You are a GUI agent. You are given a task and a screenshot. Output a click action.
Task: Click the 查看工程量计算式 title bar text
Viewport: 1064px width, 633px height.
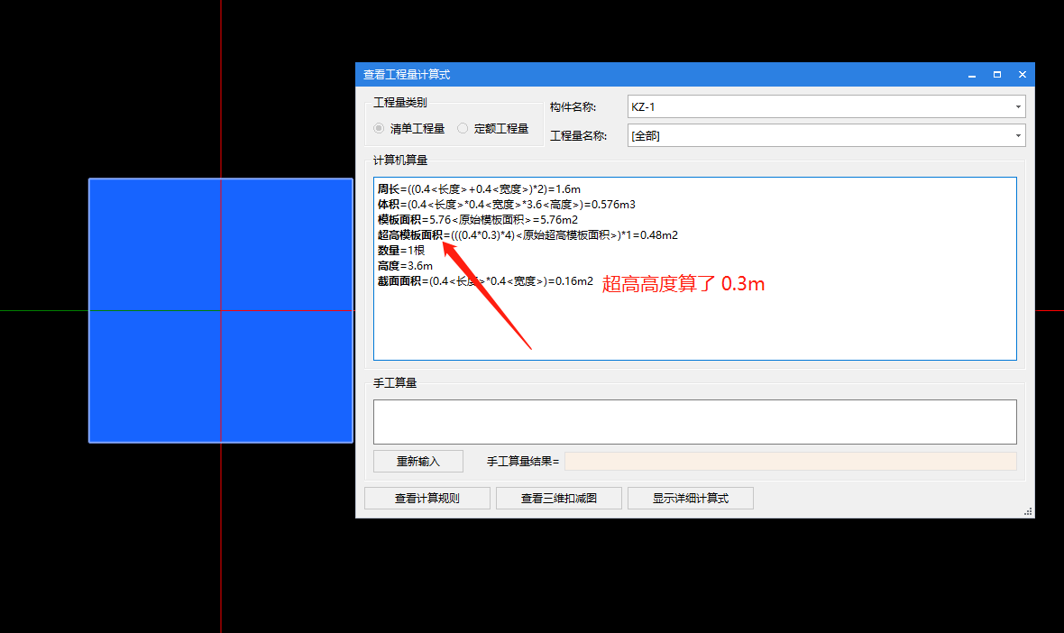407,75
